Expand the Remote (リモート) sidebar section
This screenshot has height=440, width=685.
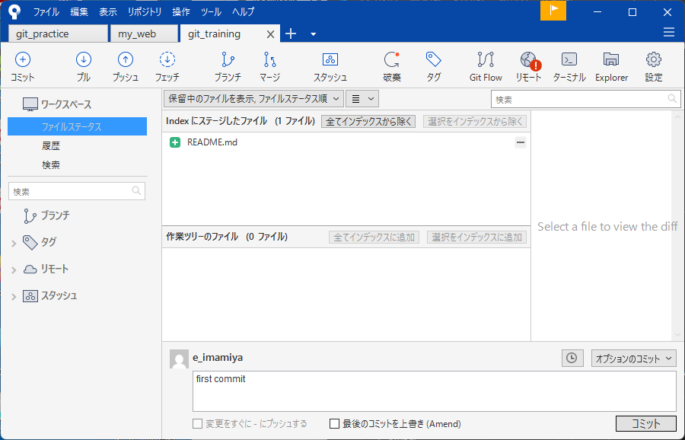[14, 269]
